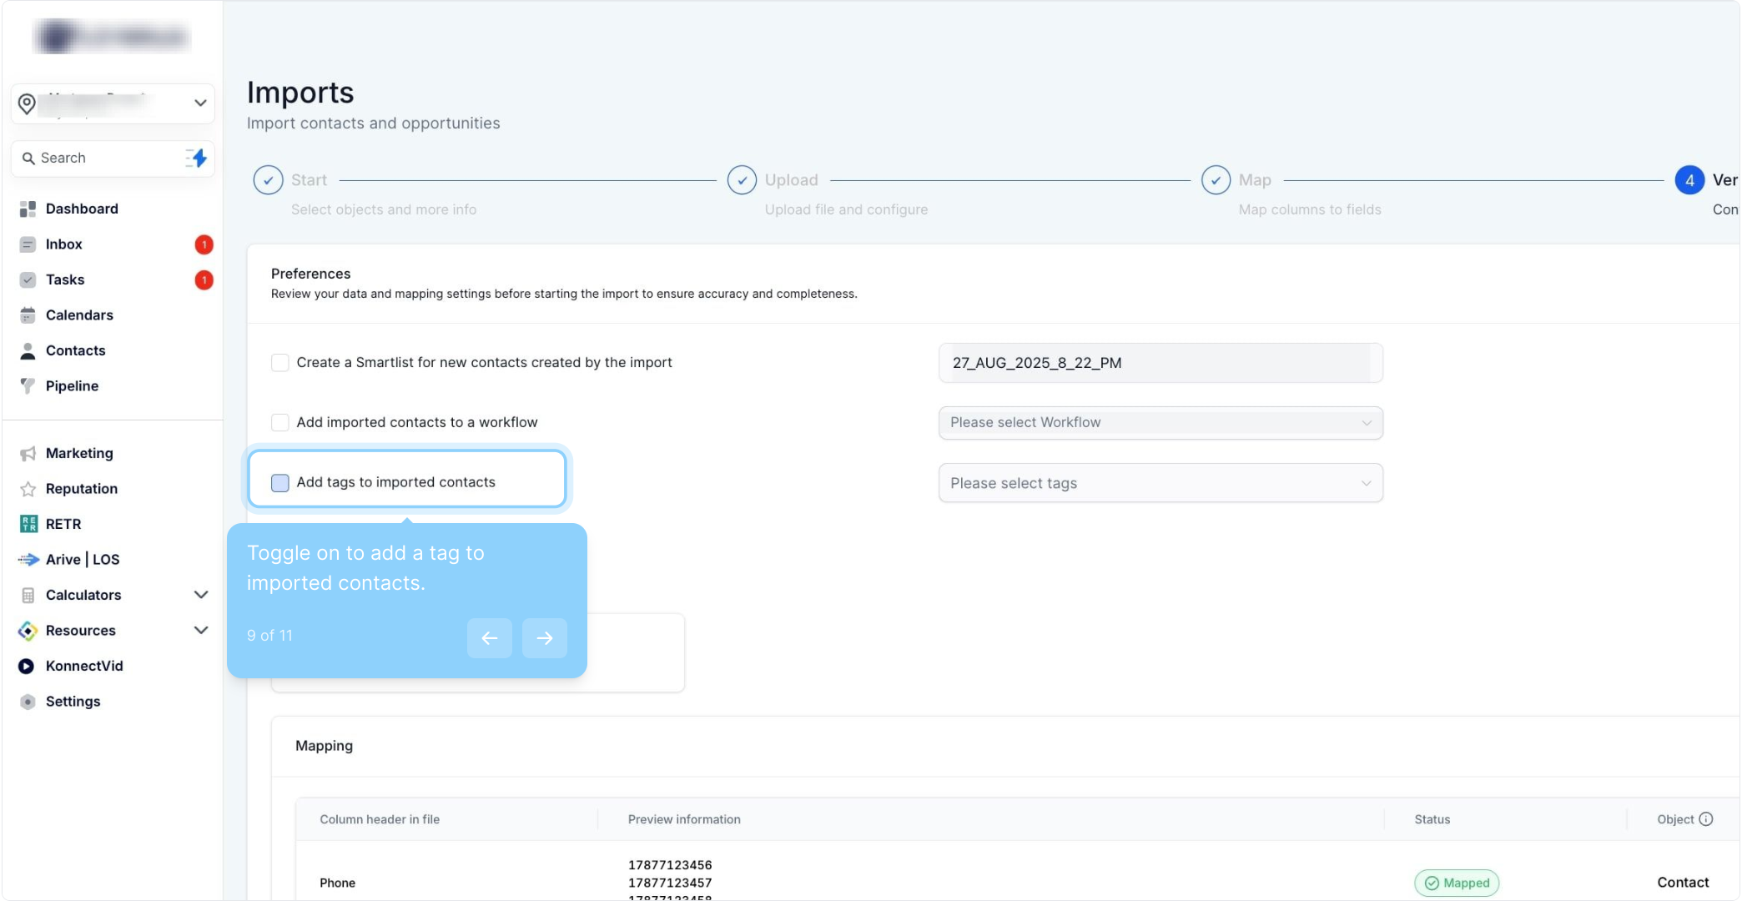Open the Dashboard from sidebar icon
Screen dimensions: 1742x901
point(28,209)
